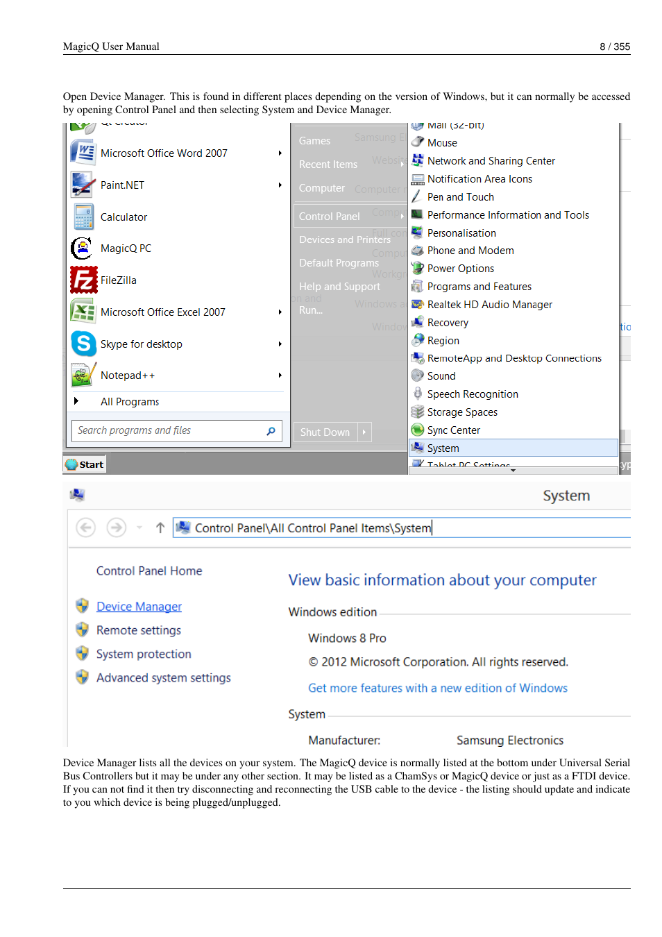The image size is (662, 937).
Task: Open Device Manager link
Action: [x=139, y=606]
